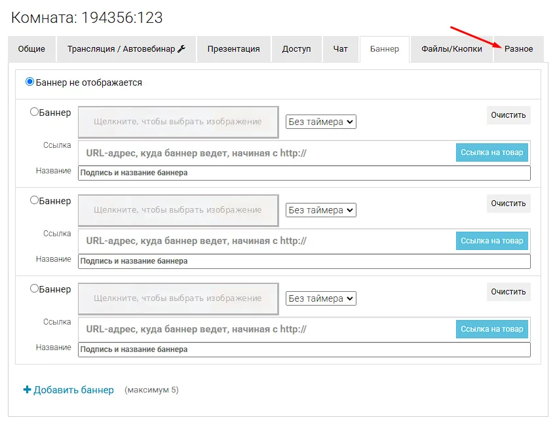The width and height of the screenshot is (555, 426).
Task: Choose image for the second banner
Action: click(x=178, y=210)
